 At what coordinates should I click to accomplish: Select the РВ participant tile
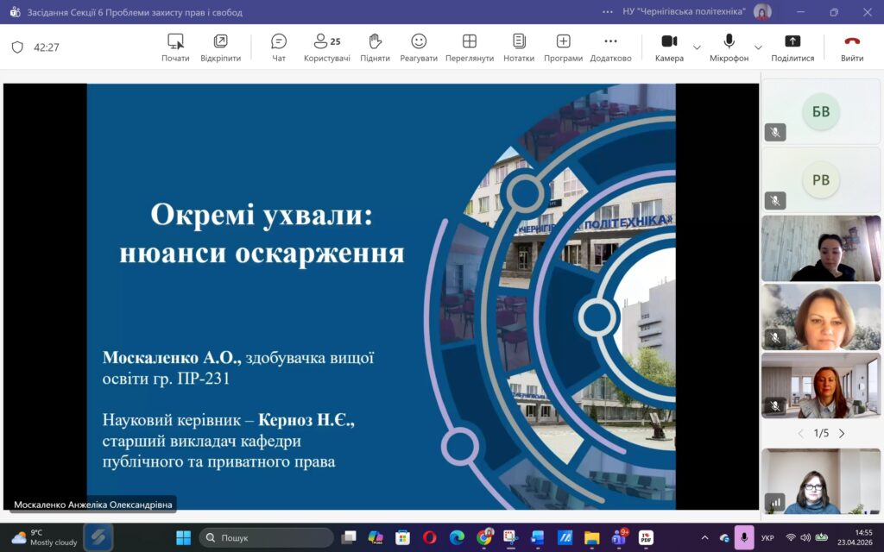tap(820, 179)
